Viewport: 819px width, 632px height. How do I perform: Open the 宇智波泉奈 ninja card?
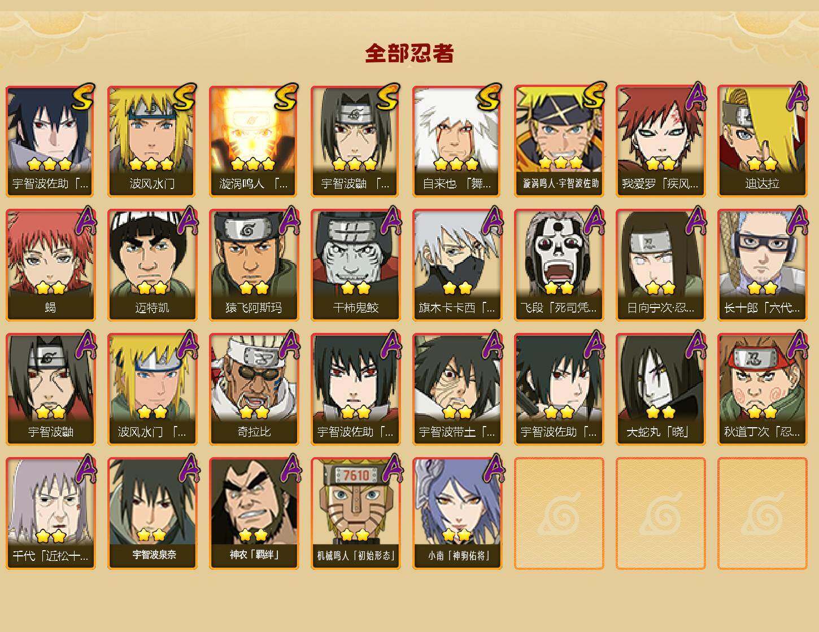click(x=152, y=513)
